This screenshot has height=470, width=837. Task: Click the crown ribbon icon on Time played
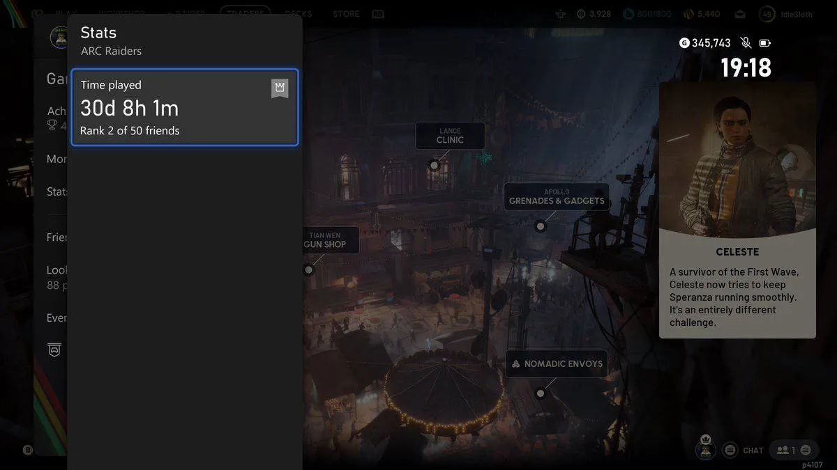tap(280, 88)
